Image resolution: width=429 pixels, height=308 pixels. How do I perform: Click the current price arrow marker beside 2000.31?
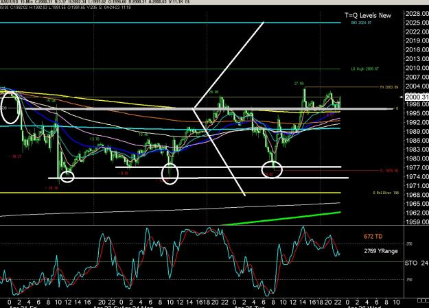tap(402, 97)
